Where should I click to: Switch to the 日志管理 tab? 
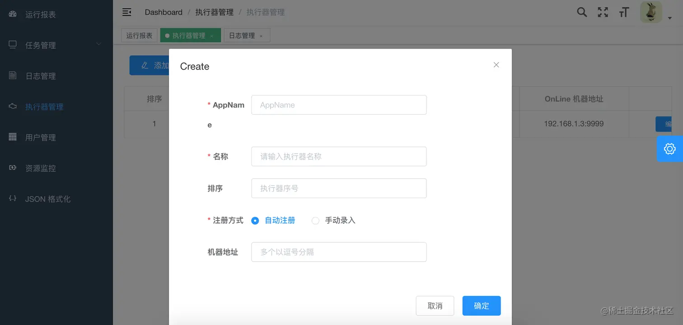247,35
